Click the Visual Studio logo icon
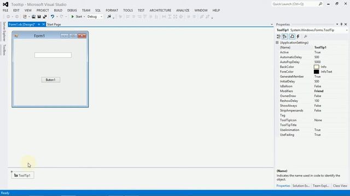This screenshot has height=196, width=350. (x=5, y=4)
